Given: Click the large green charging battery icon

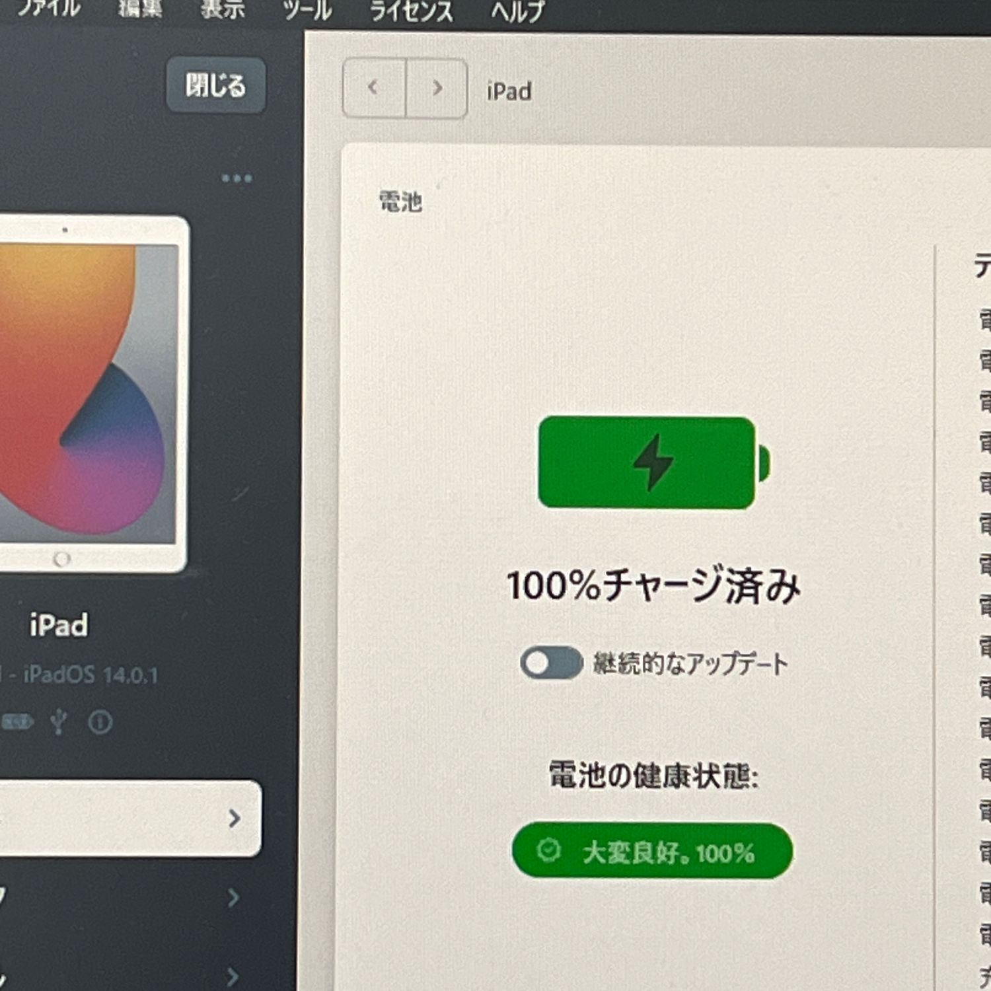Looking at the screenshot, I should [653, 462].
